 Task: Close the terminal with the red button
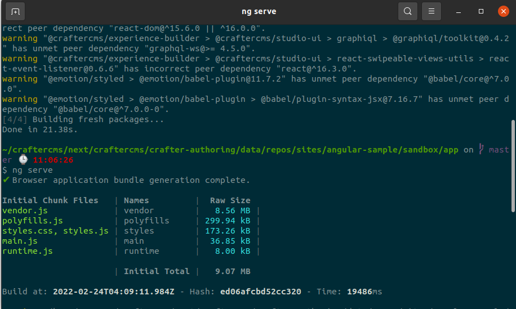tap(504, 11)
